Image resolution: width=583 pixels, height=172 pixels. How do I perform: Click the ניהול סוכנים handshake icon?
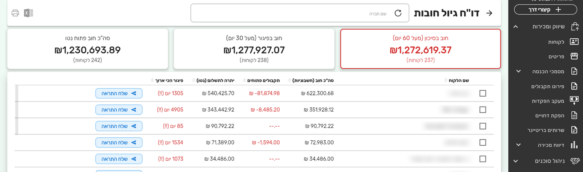click(575, 161)
